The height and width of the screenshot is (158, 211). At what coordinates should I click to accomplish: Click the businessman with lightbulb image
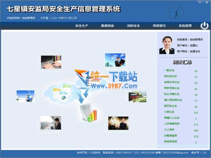[x=118, y=123]
